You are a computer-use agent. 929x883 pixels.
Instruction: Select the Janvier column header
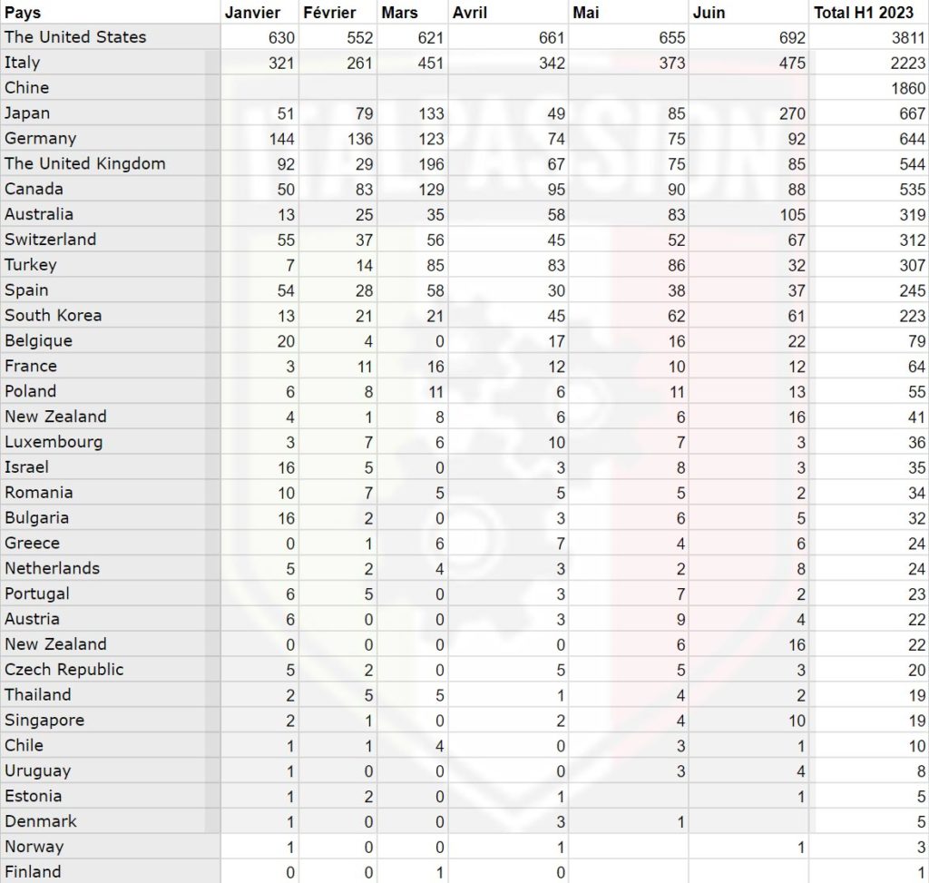coord(252,13)
